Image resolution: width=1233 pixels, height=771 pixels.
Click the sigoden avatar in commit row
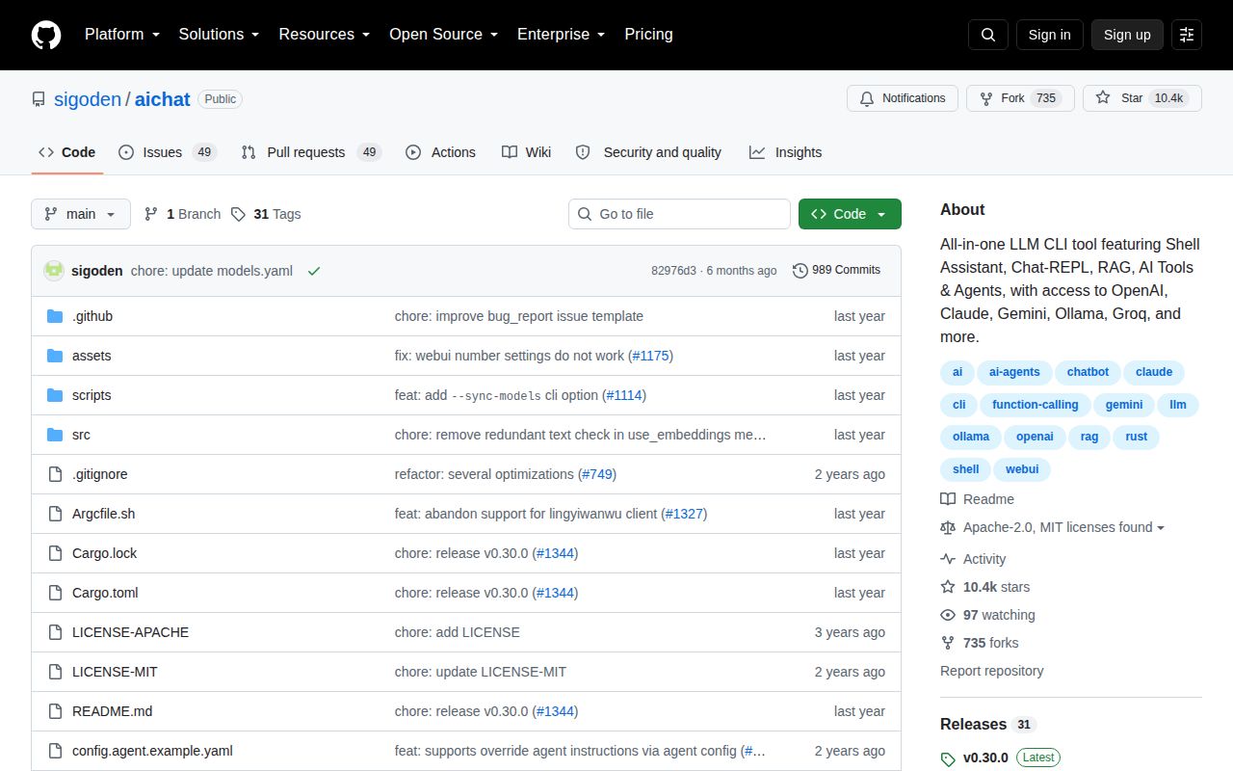(54, 271)
